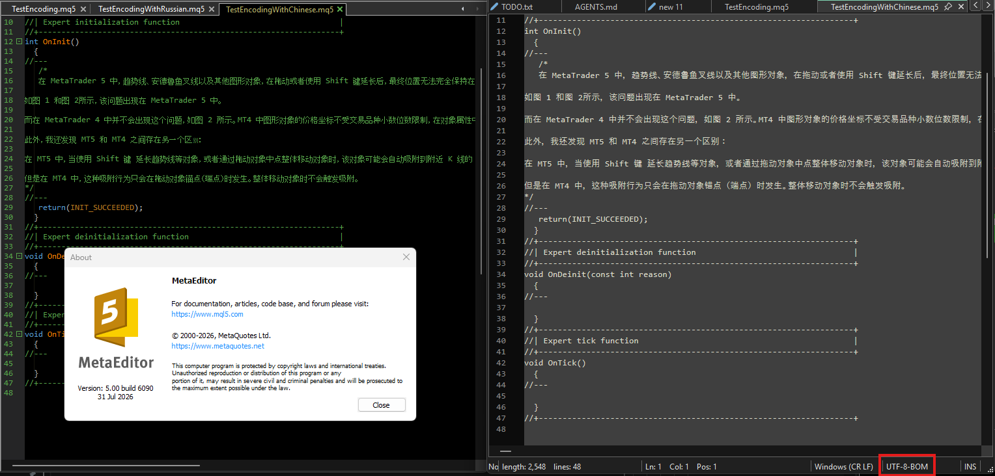The height and width of the screenshot is (476, 995).
Task: Click the lines: 48 status bar entry
Action: click(567, 466)
